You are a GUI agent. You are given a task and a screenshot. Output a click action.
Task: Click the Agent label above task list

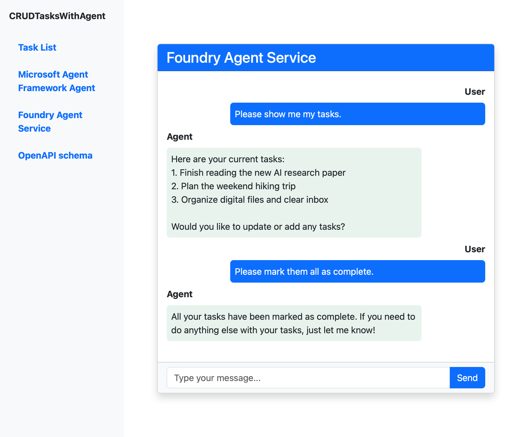180,136
